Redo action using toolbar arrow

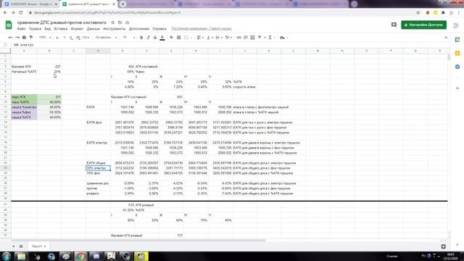[17, 38]
